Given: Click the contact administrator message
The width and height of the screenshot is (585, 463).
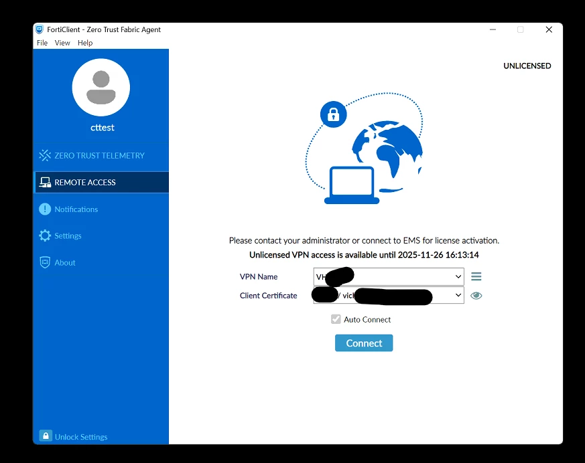Looking at the screenshot, I should 364,241.
